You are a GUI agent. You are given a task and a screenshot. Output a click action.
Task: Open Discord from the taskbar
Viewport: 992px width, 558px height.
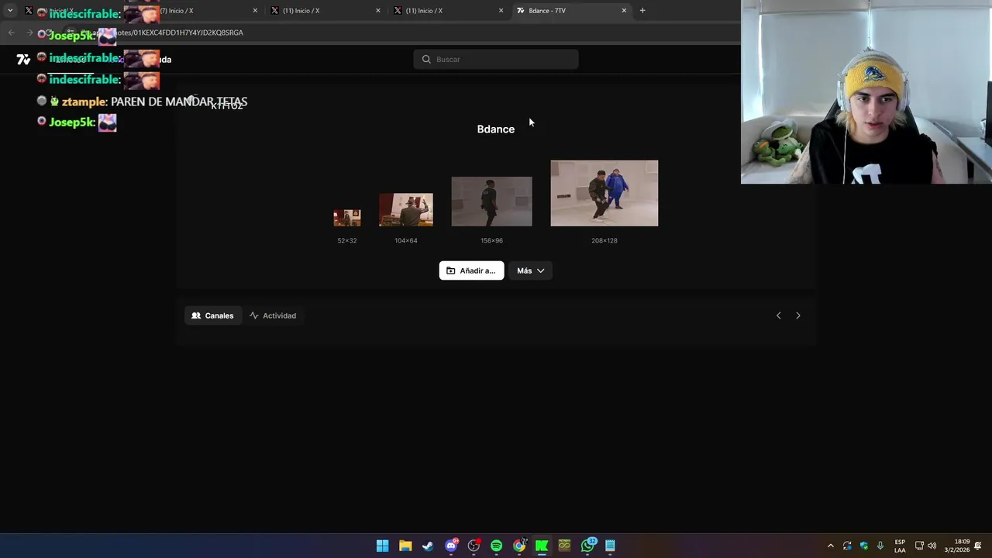451,546
